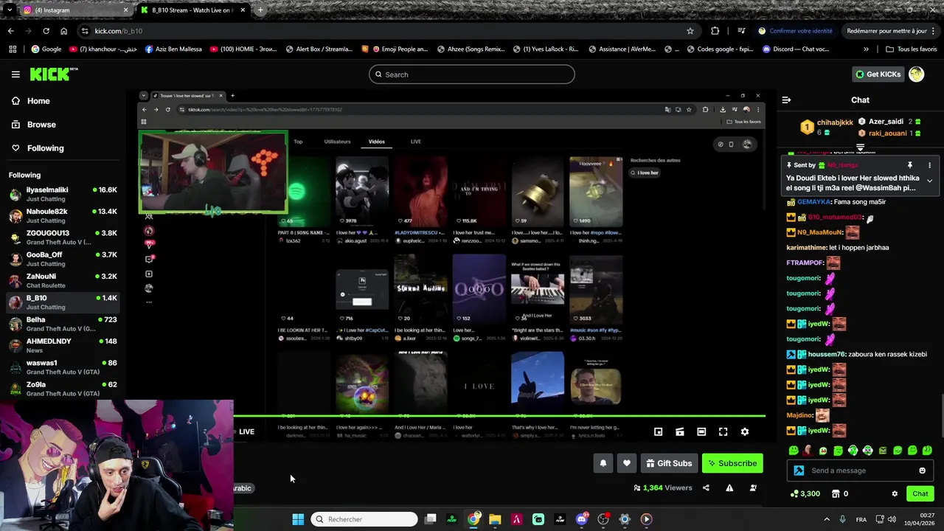944x531 pixels.
Task: Open the ilyaselmaliki channel
Action: [x=63, y=194]
